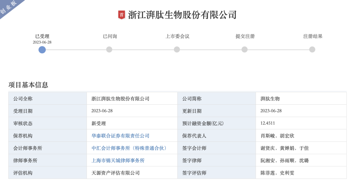The height and width of the screenshot is (187, 355).
Task: Click the 注册结果 step circle
Action: (312, 50)
